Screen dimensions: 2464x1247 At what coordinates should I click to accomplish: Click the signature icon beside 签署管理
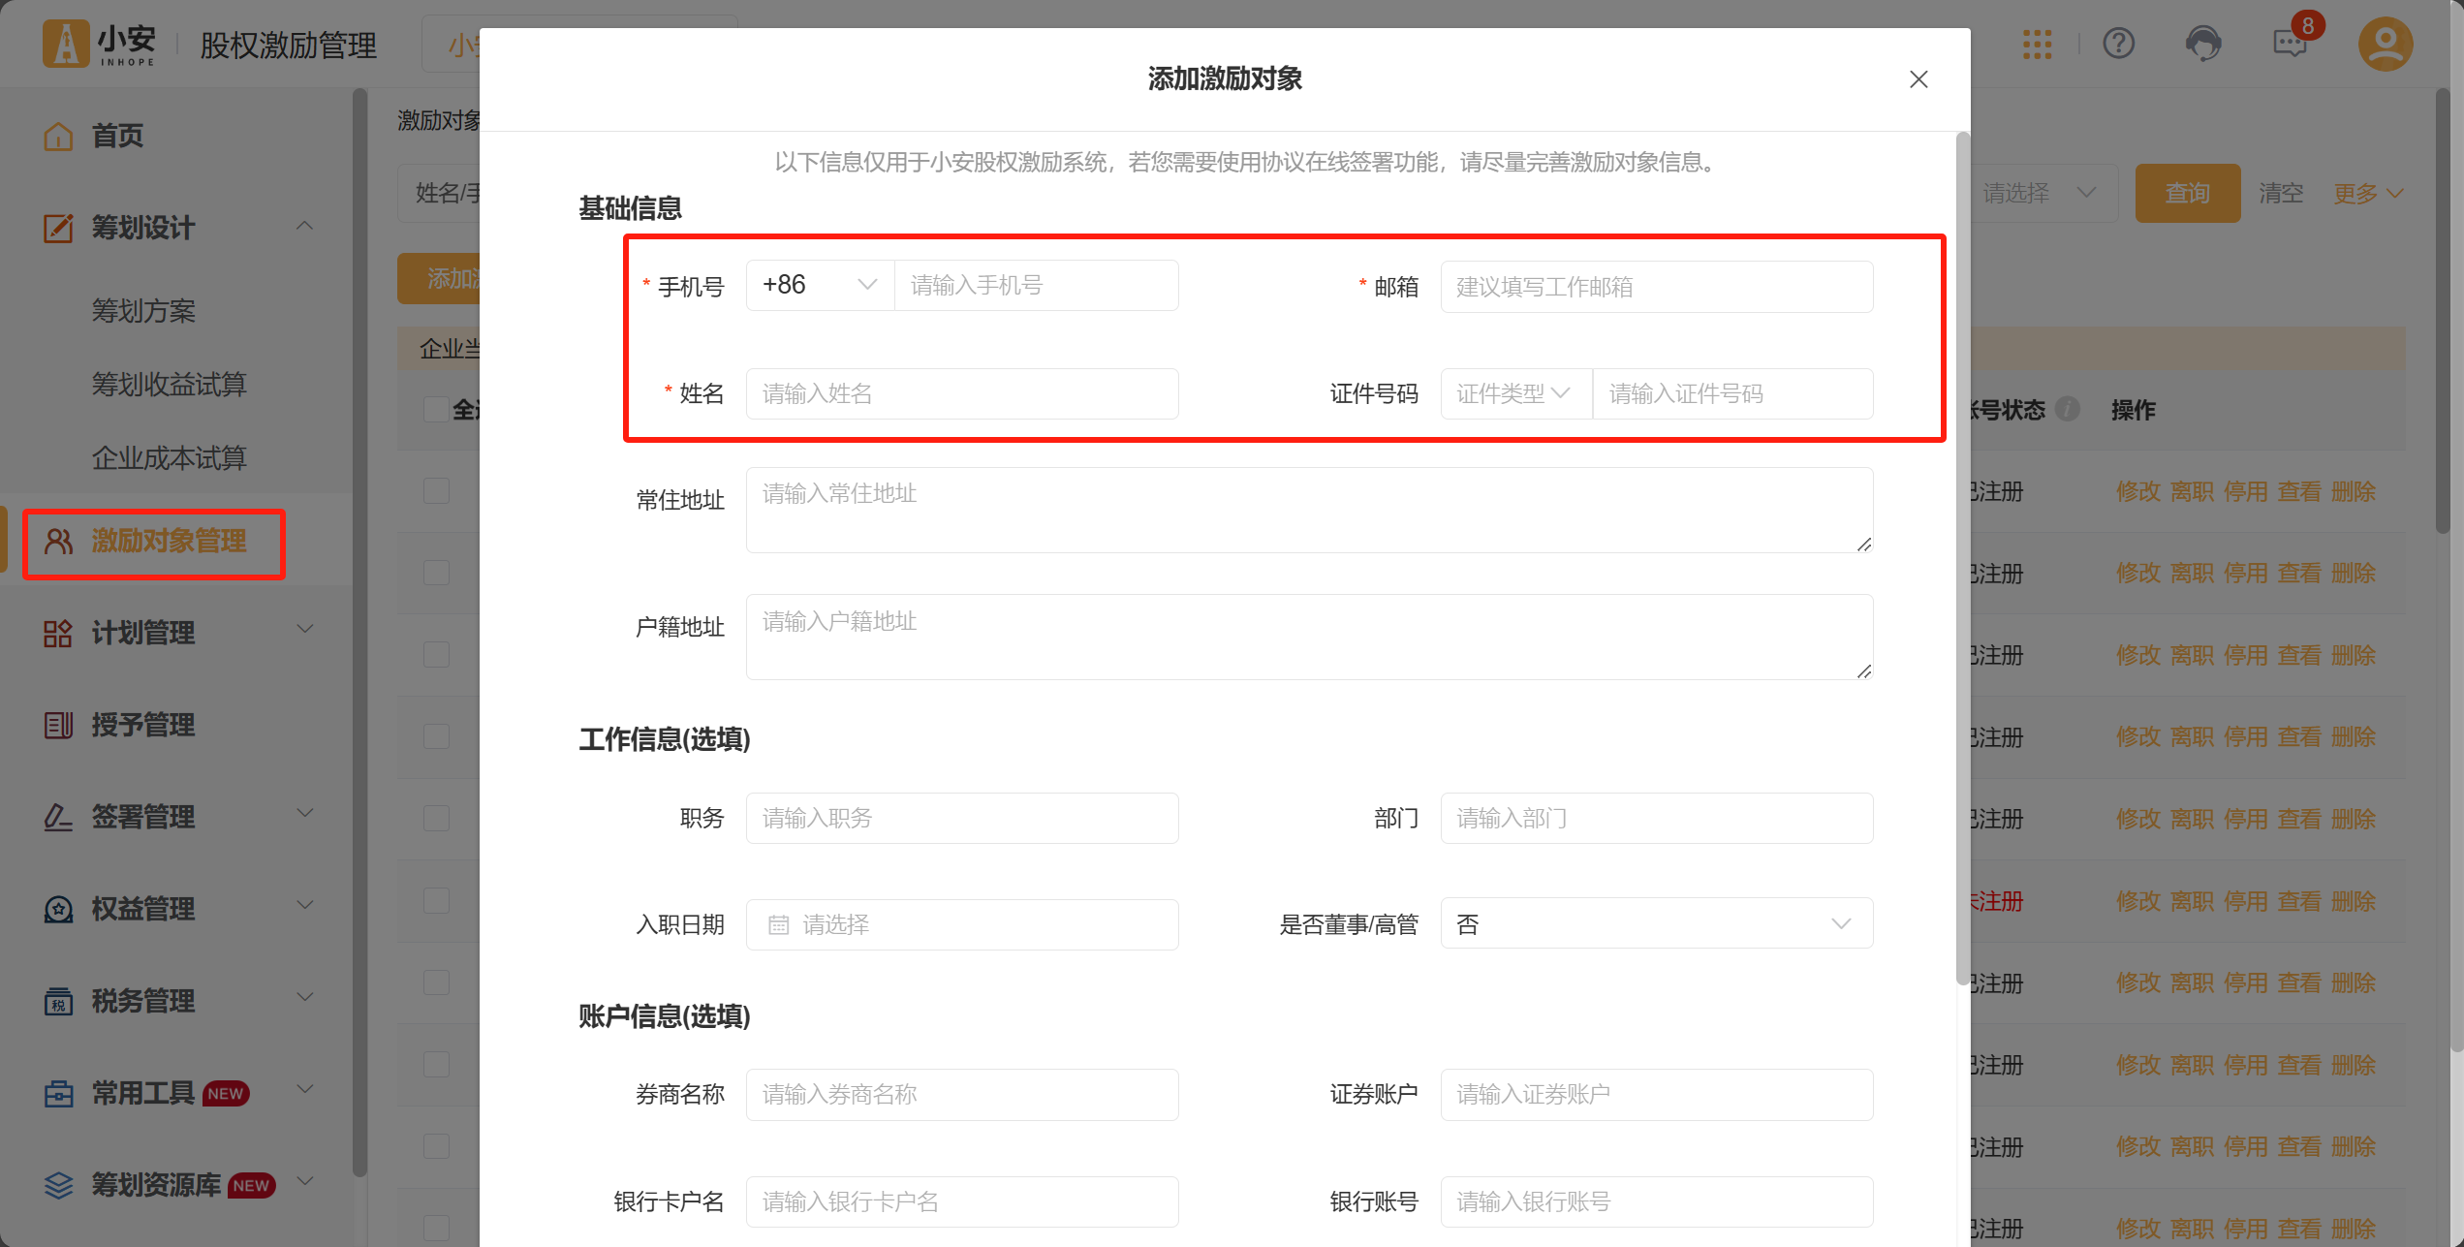[x=58, y=817]
